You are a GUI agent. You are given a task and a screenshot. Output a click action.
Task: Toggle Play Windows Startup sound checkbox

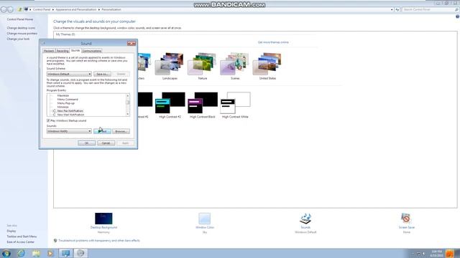click(48, 120)
